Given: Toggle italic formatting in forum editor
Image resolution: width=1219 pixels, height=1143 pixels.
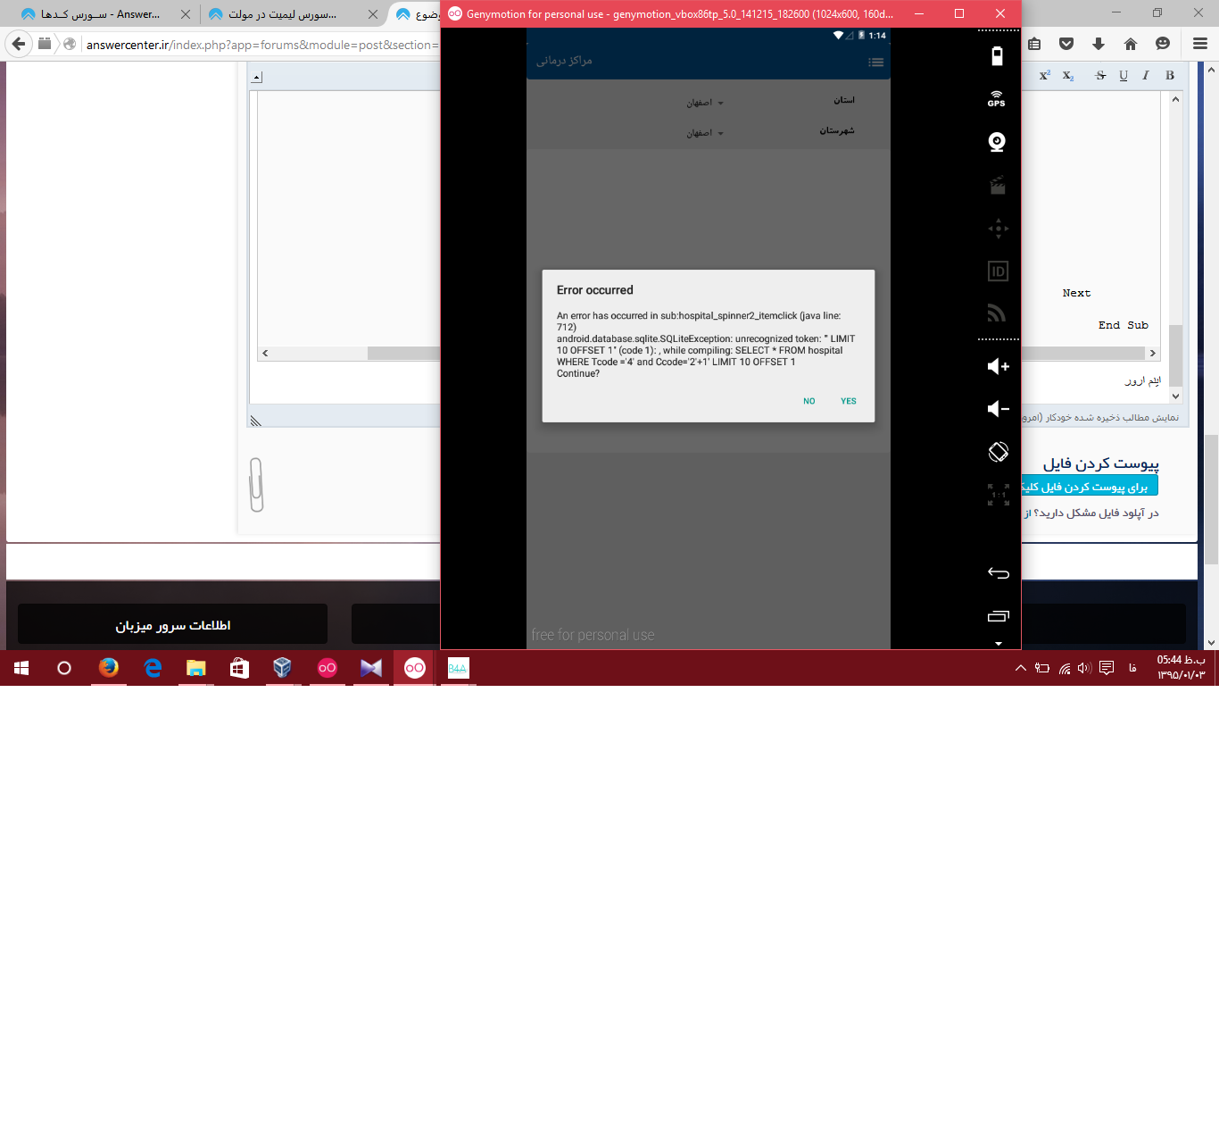Looking at the screenshot, I should (1146, 76).
